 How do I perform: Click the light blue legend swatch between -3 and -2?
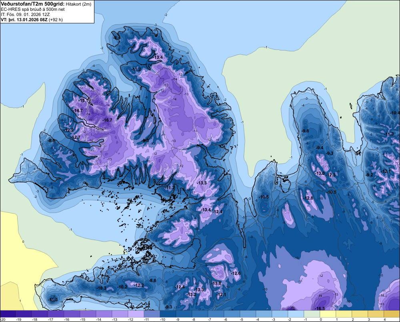(x=280, y=314)
